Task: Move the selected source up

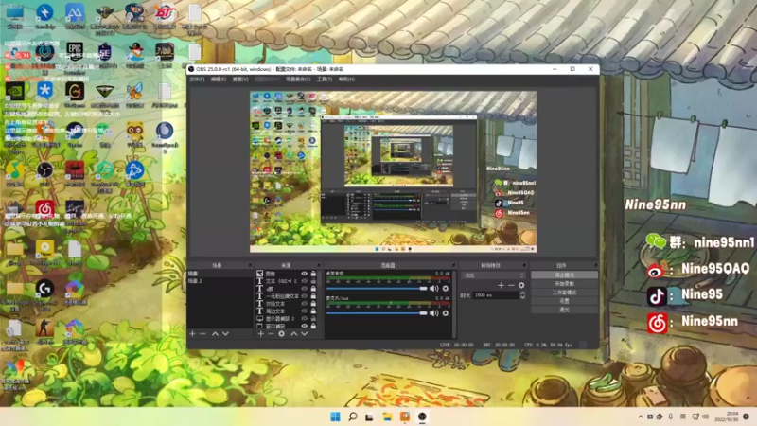Action: (x=294, y=334)
